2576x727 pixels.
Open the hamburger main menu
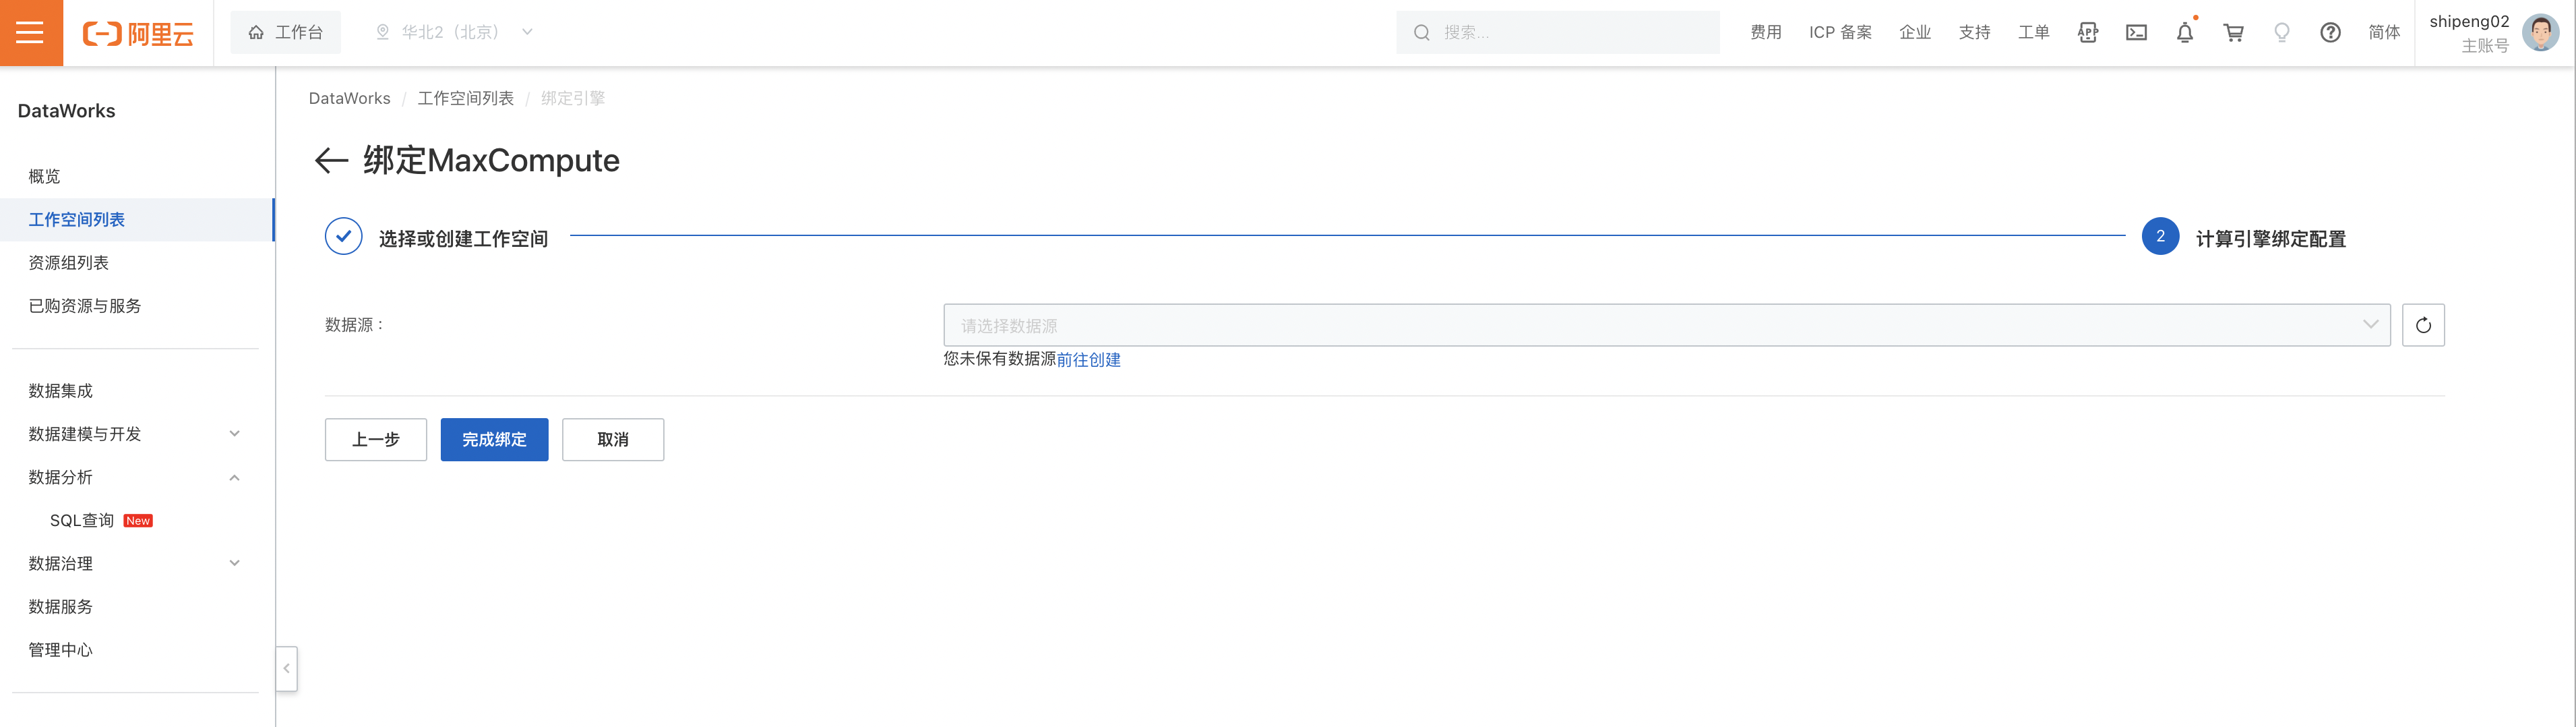tap(31, 33)
